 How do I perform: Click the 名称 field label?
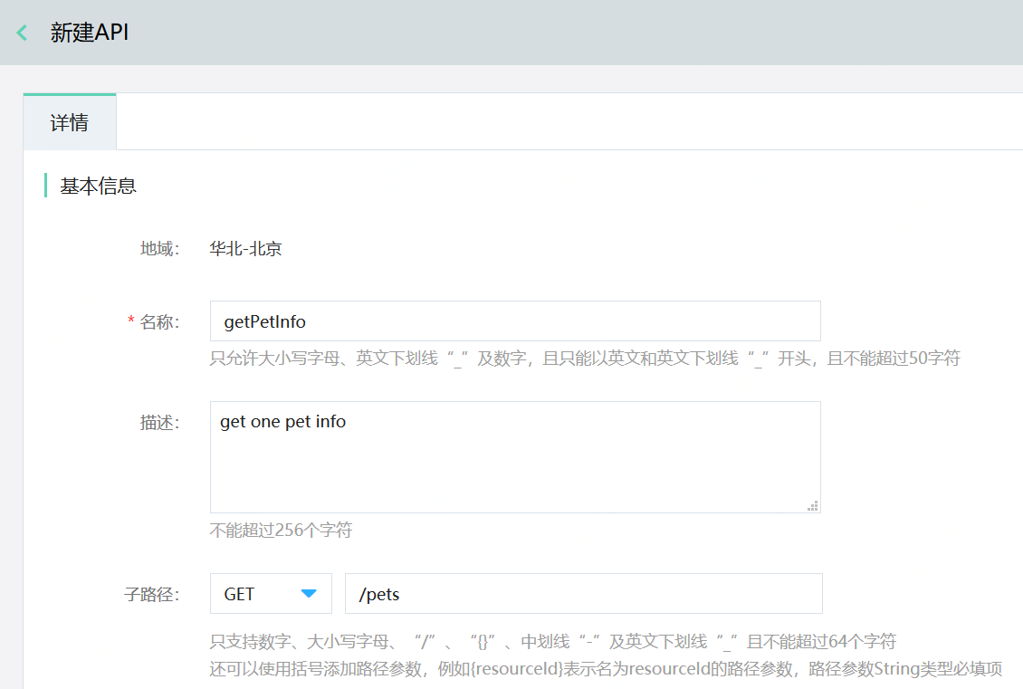159,322
